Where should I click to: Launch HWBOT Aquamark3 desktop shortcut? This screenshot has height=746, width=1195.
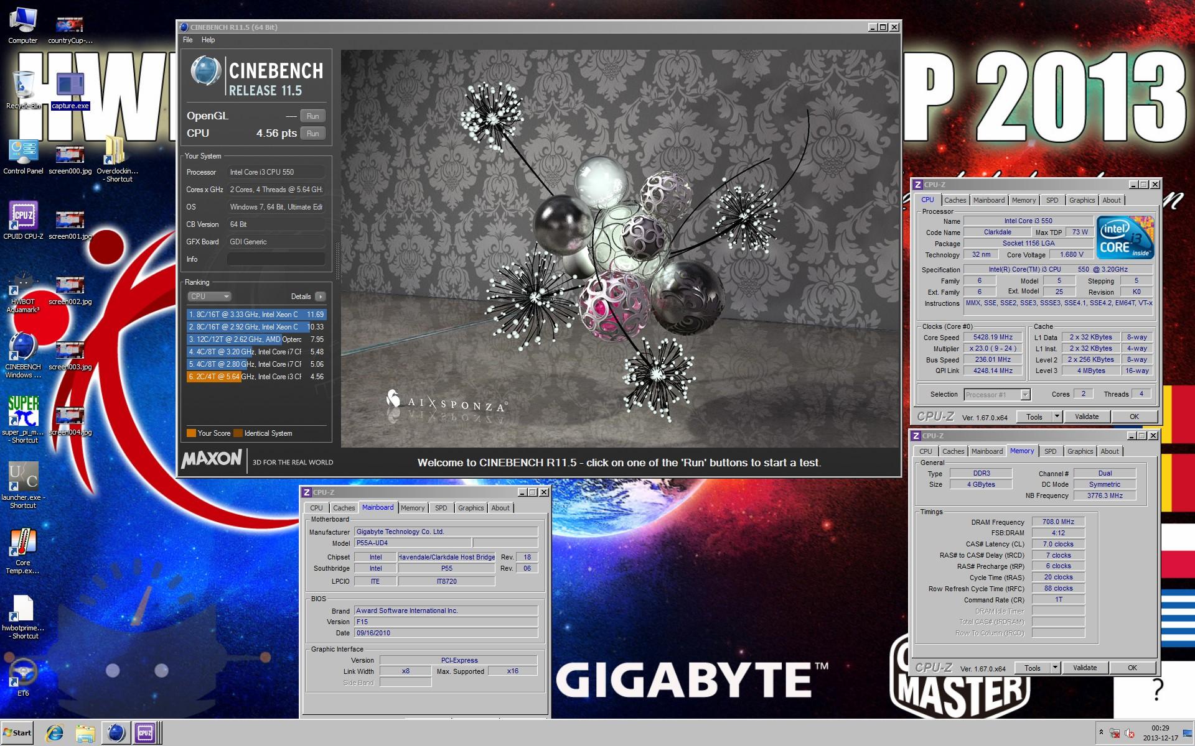pyautogui.click(x=23, y=292)
